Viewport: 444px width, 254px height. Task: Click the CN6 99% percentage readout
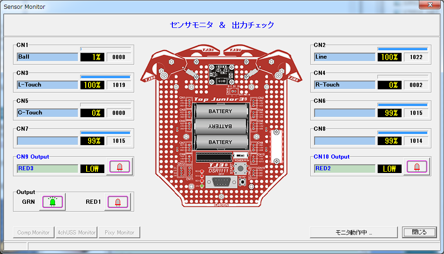[x=389, y=113]
